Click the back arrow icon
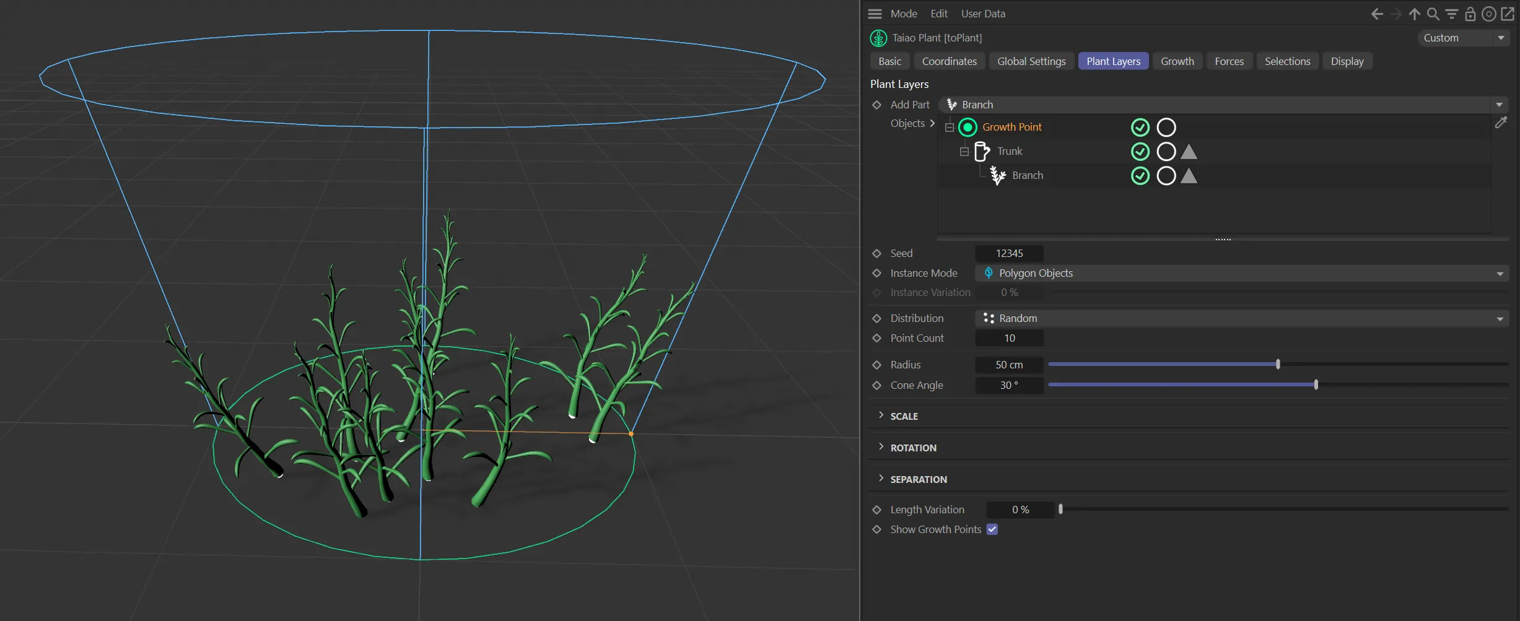1520x621 pixels. [1376, 14]
